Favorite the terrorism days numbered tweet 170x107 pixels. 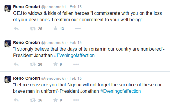[56, 64]
